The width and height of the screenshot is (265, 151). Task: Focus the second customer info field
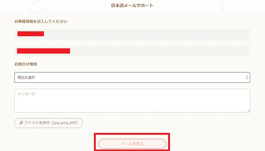pos(132,51)
